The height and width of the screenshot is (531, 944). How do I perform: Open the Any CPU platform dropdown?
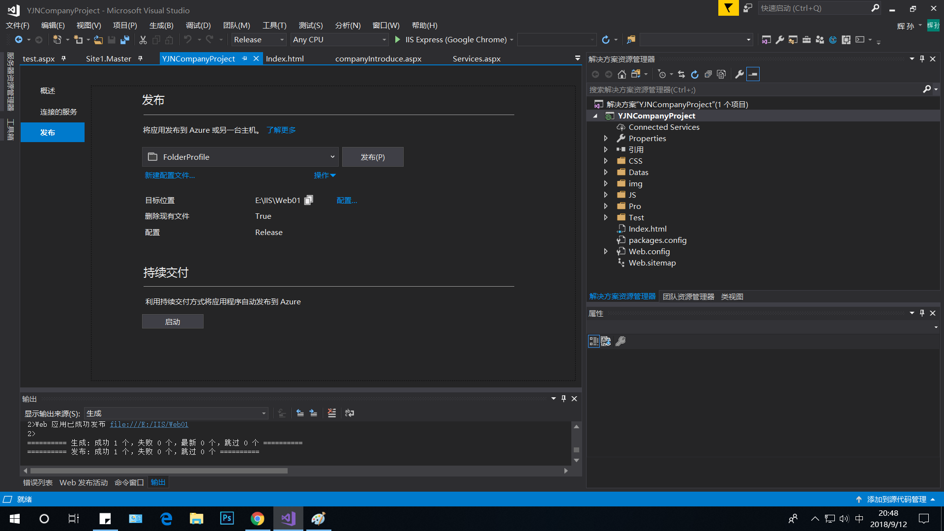click(x=339, y=40)
